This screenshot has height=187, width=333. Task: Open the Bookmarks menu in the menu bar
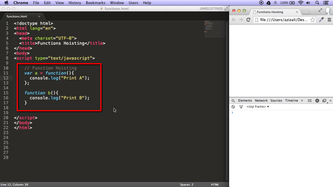coord(95,3)
